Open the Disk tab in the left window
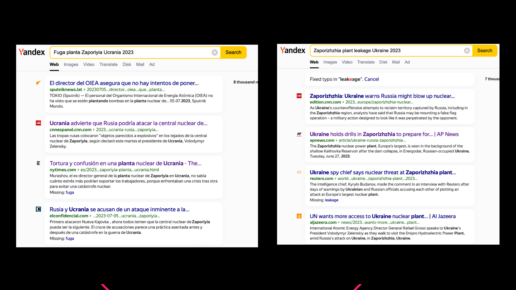Viewport: 516px width, 290px height. (127, 64)
